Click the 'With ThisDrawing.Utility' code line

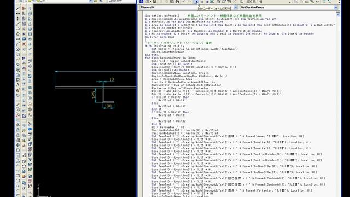coord(165,46)
